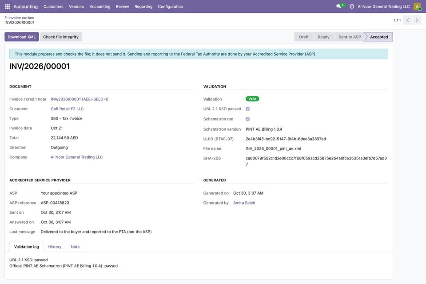Click the ASP value Your appointed ASP
Viewport: 426px width, 284px height.
click(x=59, y=193)
